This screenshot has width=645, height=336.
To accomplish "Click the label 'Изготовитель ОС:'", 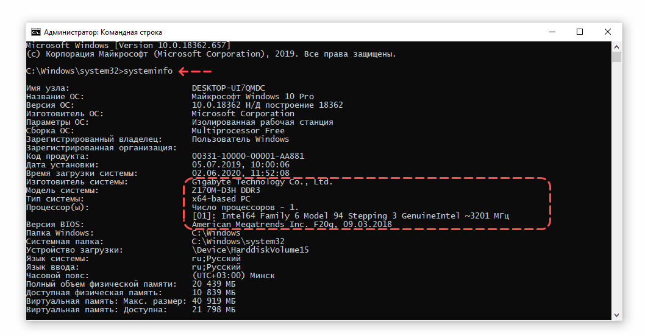I will tap(65, 113).
